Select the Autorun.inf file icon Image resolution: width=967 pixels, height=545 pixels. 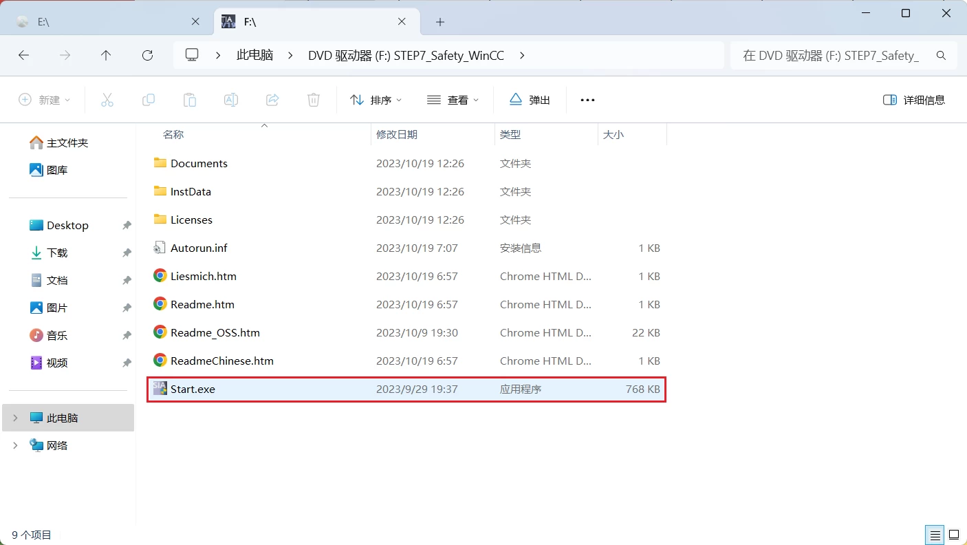pos(160,248)
